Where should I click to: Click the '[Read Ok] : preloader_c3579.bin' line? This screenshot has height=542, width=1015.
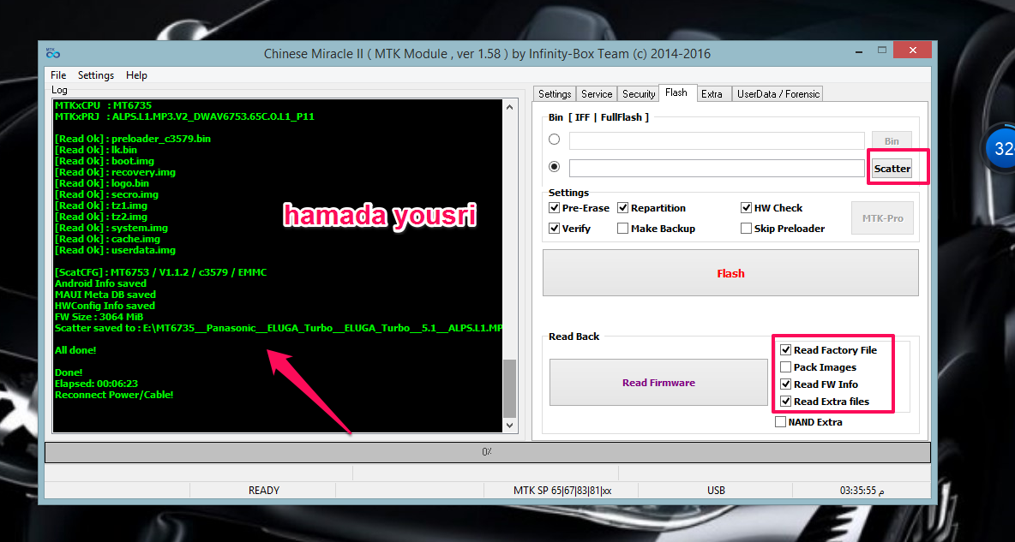click(133, 139)
